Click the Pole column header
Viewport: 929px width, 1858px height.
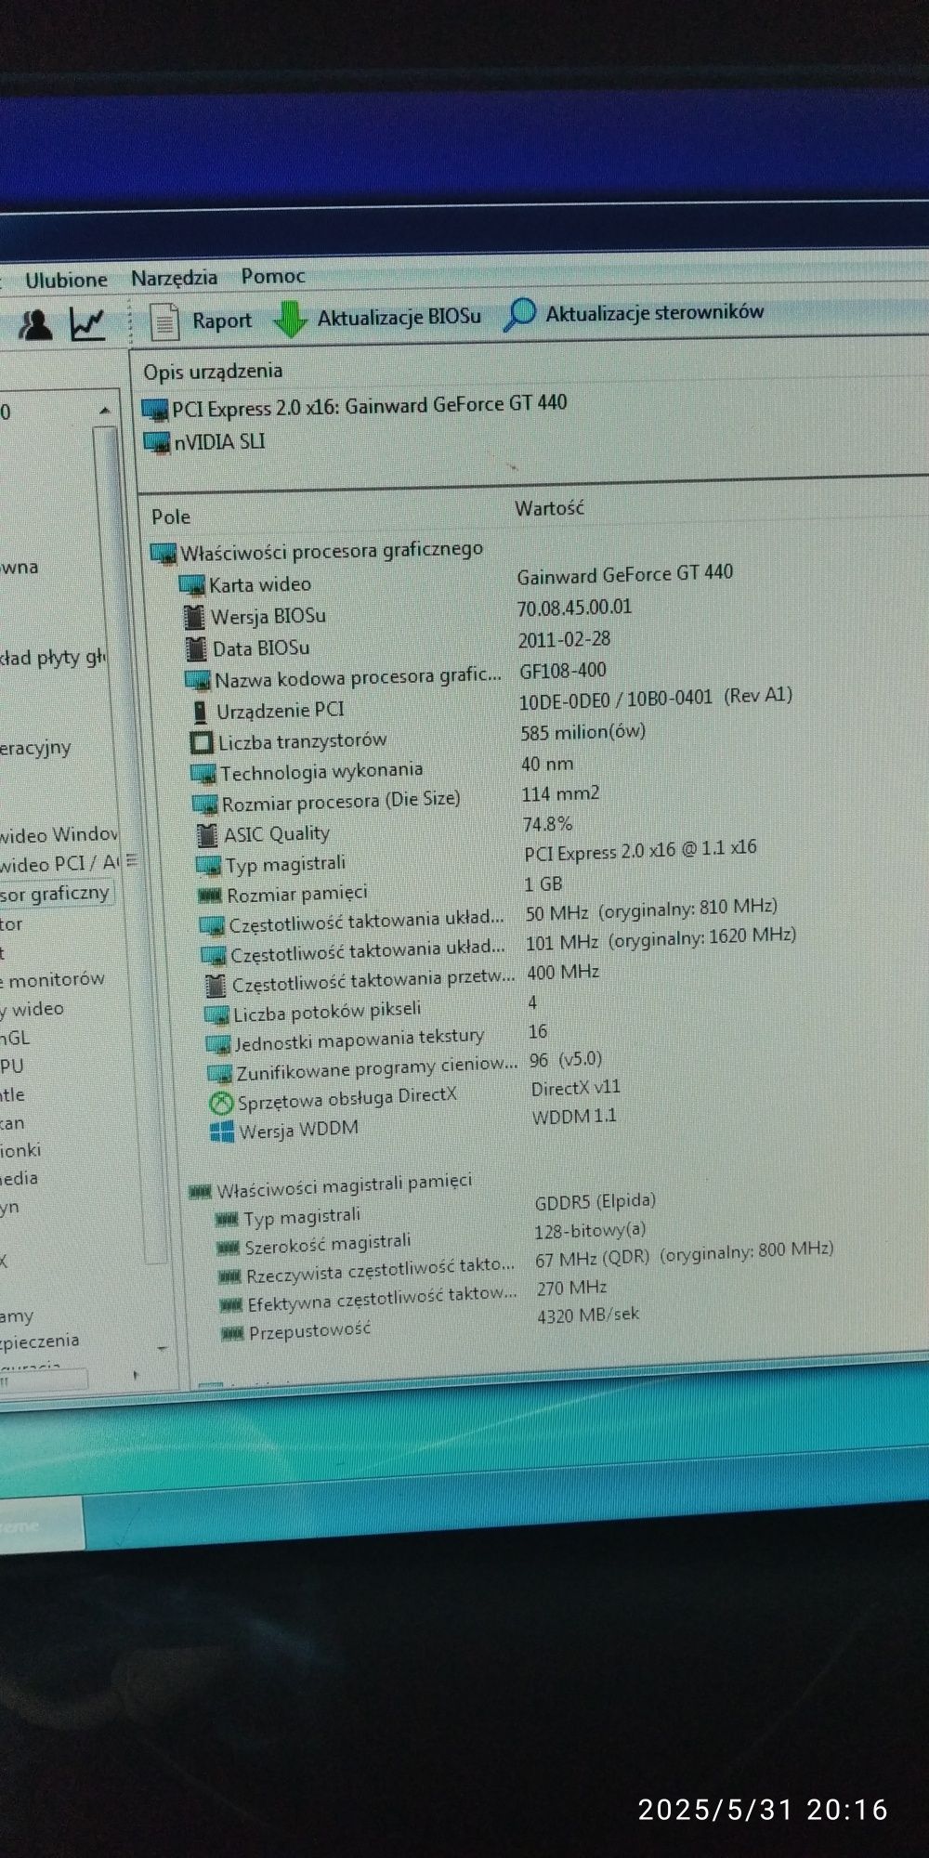click(x=171, y=517)
